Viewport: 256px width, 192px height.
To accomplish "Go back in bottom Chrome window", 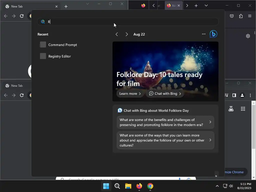I will pyautogui.click(x=6, y=95).
